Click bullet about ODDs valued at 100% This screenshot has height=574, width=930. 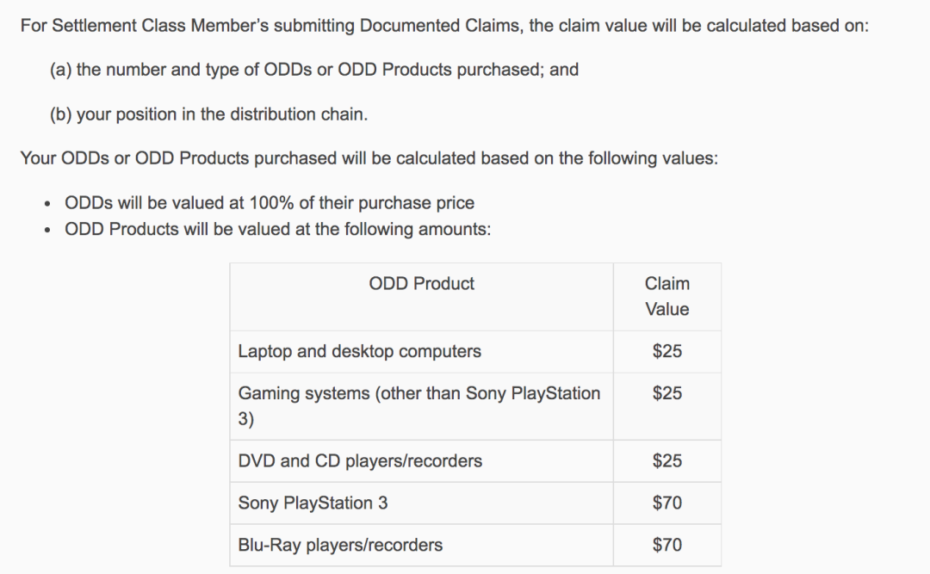[x=270, y=203]
